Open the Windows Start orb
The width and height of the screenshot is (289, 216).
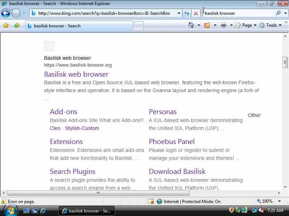11,211
